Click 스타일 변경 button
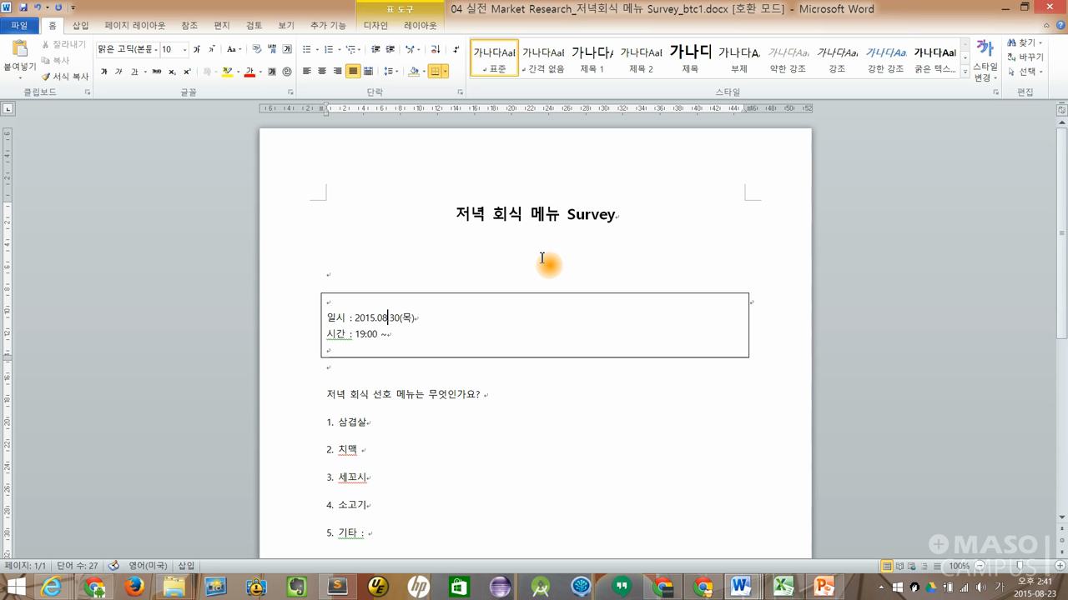 985,60
